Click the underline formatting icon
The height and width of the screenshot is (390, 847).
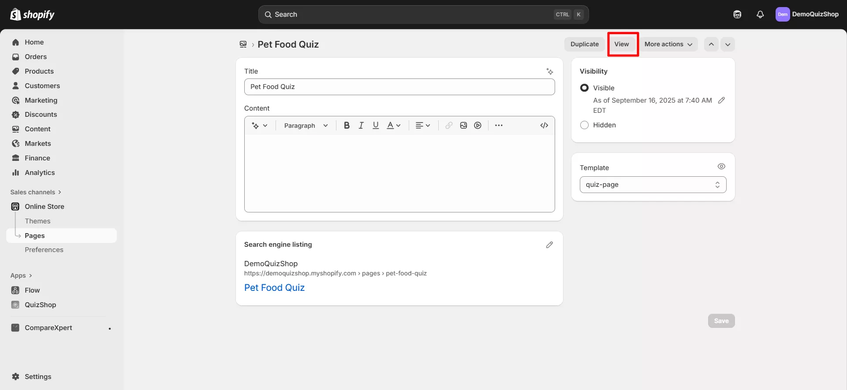pyautogui.click(x=376, y=126)
